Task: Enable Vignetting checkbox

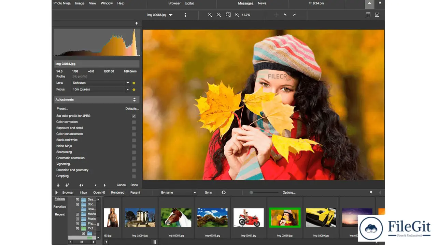Action: (134, 164)
